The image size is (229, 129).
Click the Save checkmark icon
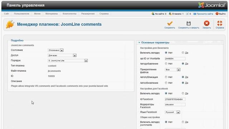(x=170, y=23)
